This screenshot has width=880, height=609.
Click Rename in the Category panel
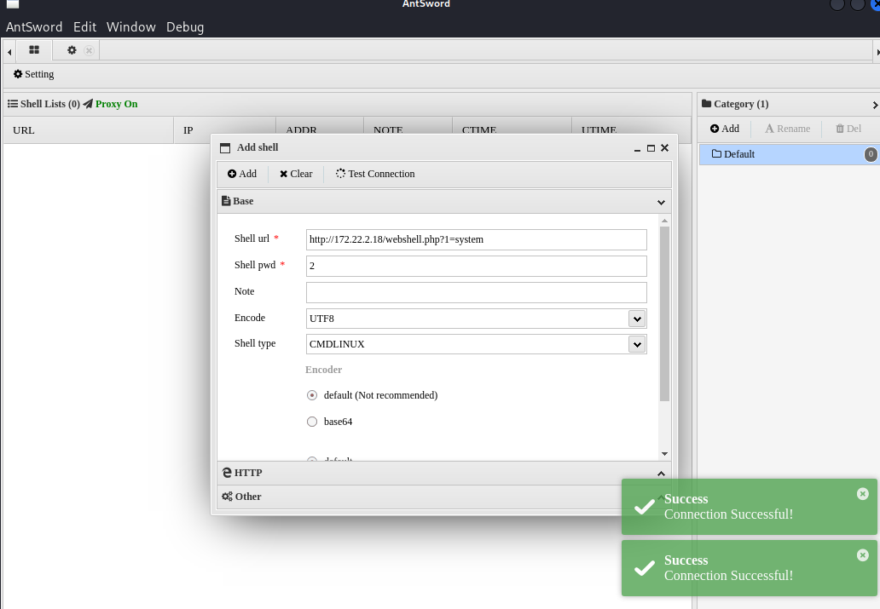787,129
